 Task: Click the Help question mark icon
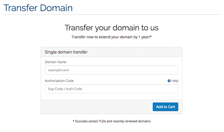click(169, 81)
